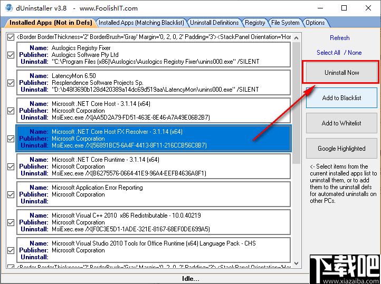Click the help text about selecting items
381x284 pixels.
(x=343, y=183)
